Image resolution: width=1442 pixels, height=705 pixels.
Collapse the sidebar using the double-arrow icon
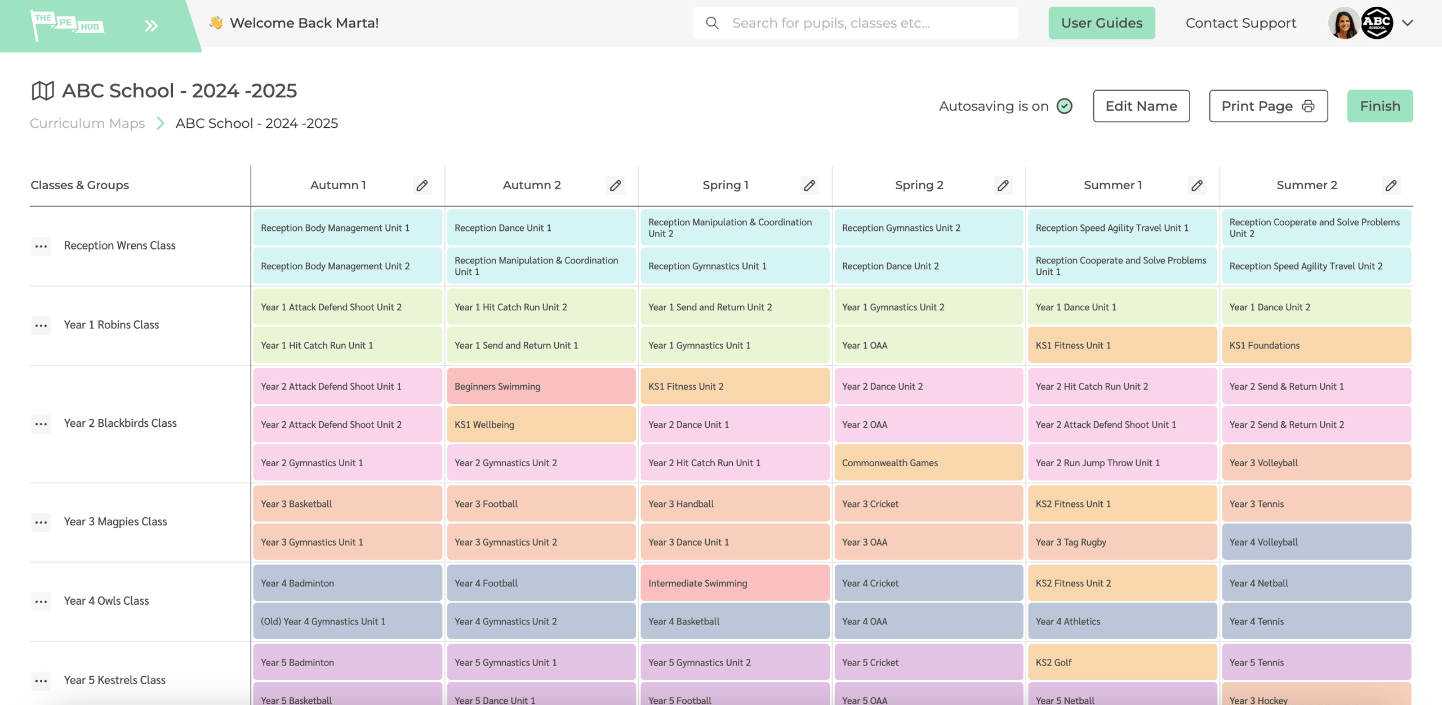[149, 25]
